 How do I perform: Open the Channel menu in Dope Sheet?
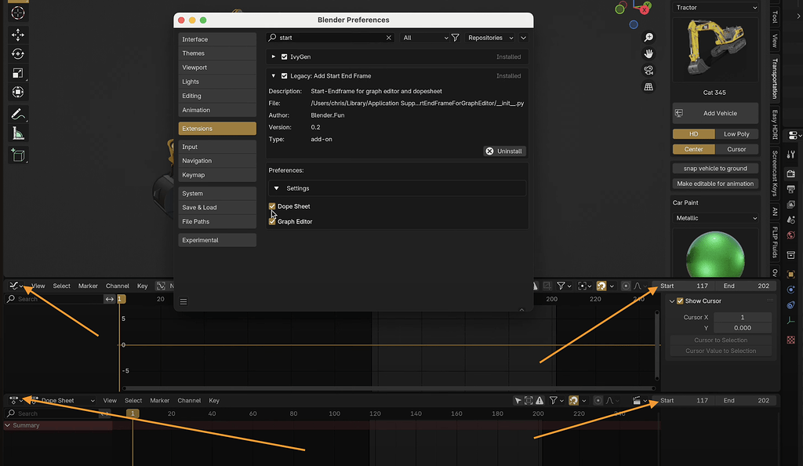[189, 400]
